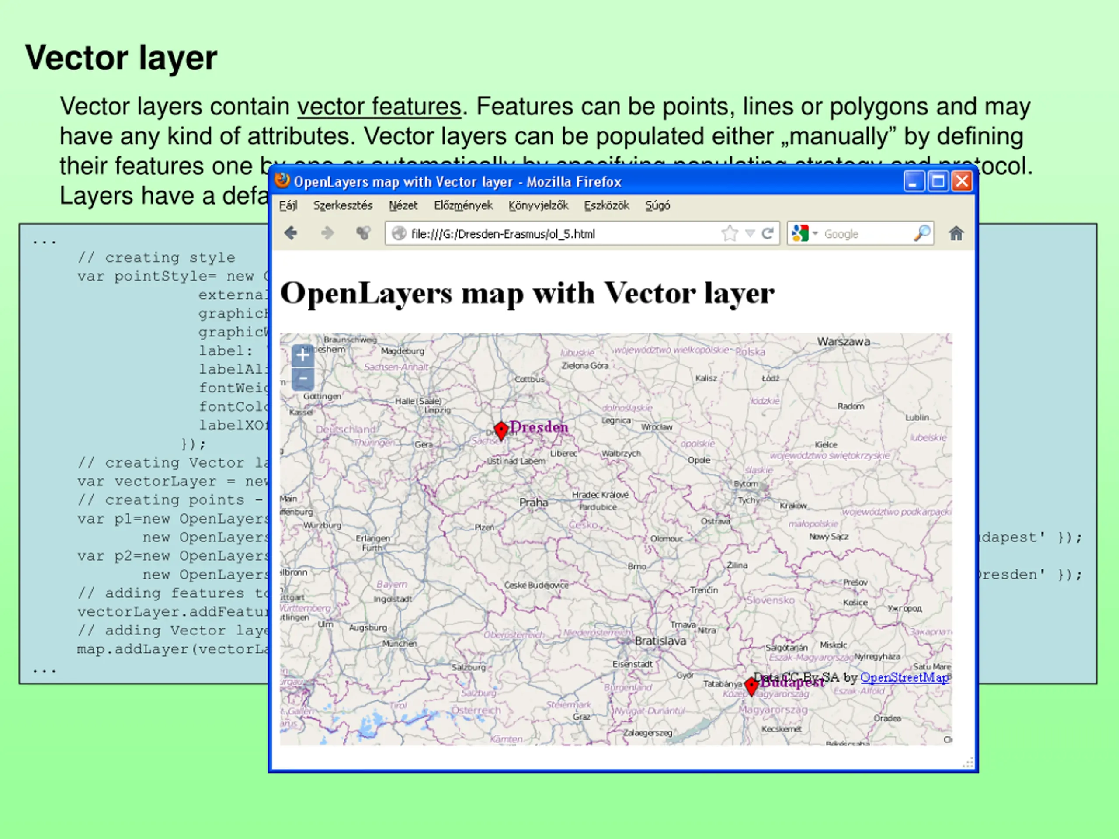Click the code line map.addLayer
The width and height of the screenshot is (1119, 839).
click(x=173, y=649)
